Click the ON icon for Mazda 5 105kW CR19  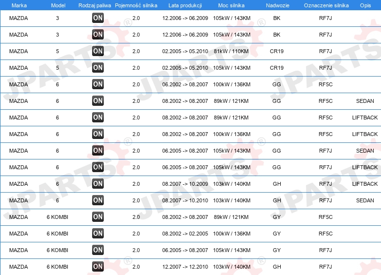[98, 68]
